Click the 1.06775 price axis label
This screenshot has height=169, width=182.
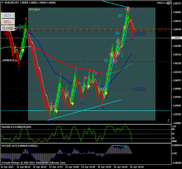(177, 3)
